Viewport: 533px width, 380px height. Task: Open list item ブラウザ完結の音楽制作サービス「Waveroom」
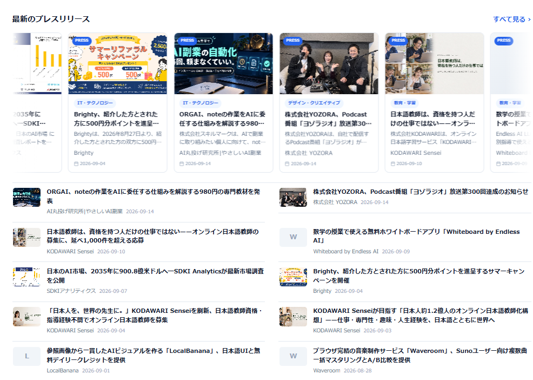tap(420, 355)
